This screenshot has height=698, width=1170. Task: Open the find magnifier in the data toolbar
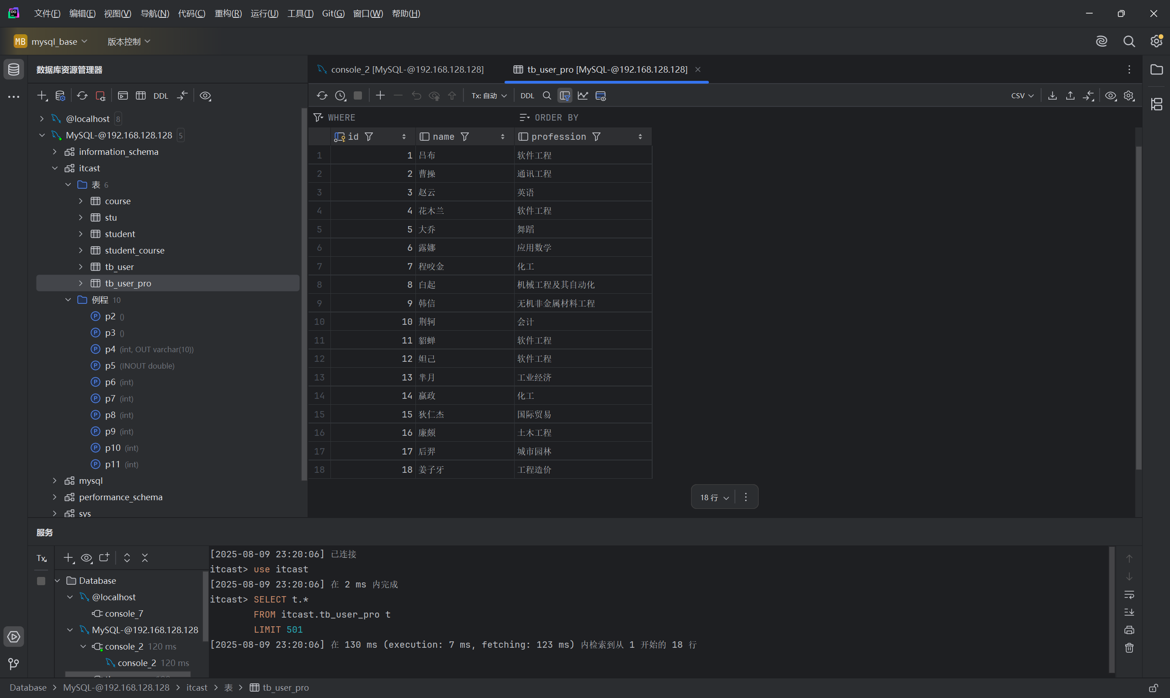(x=547, y=96)
